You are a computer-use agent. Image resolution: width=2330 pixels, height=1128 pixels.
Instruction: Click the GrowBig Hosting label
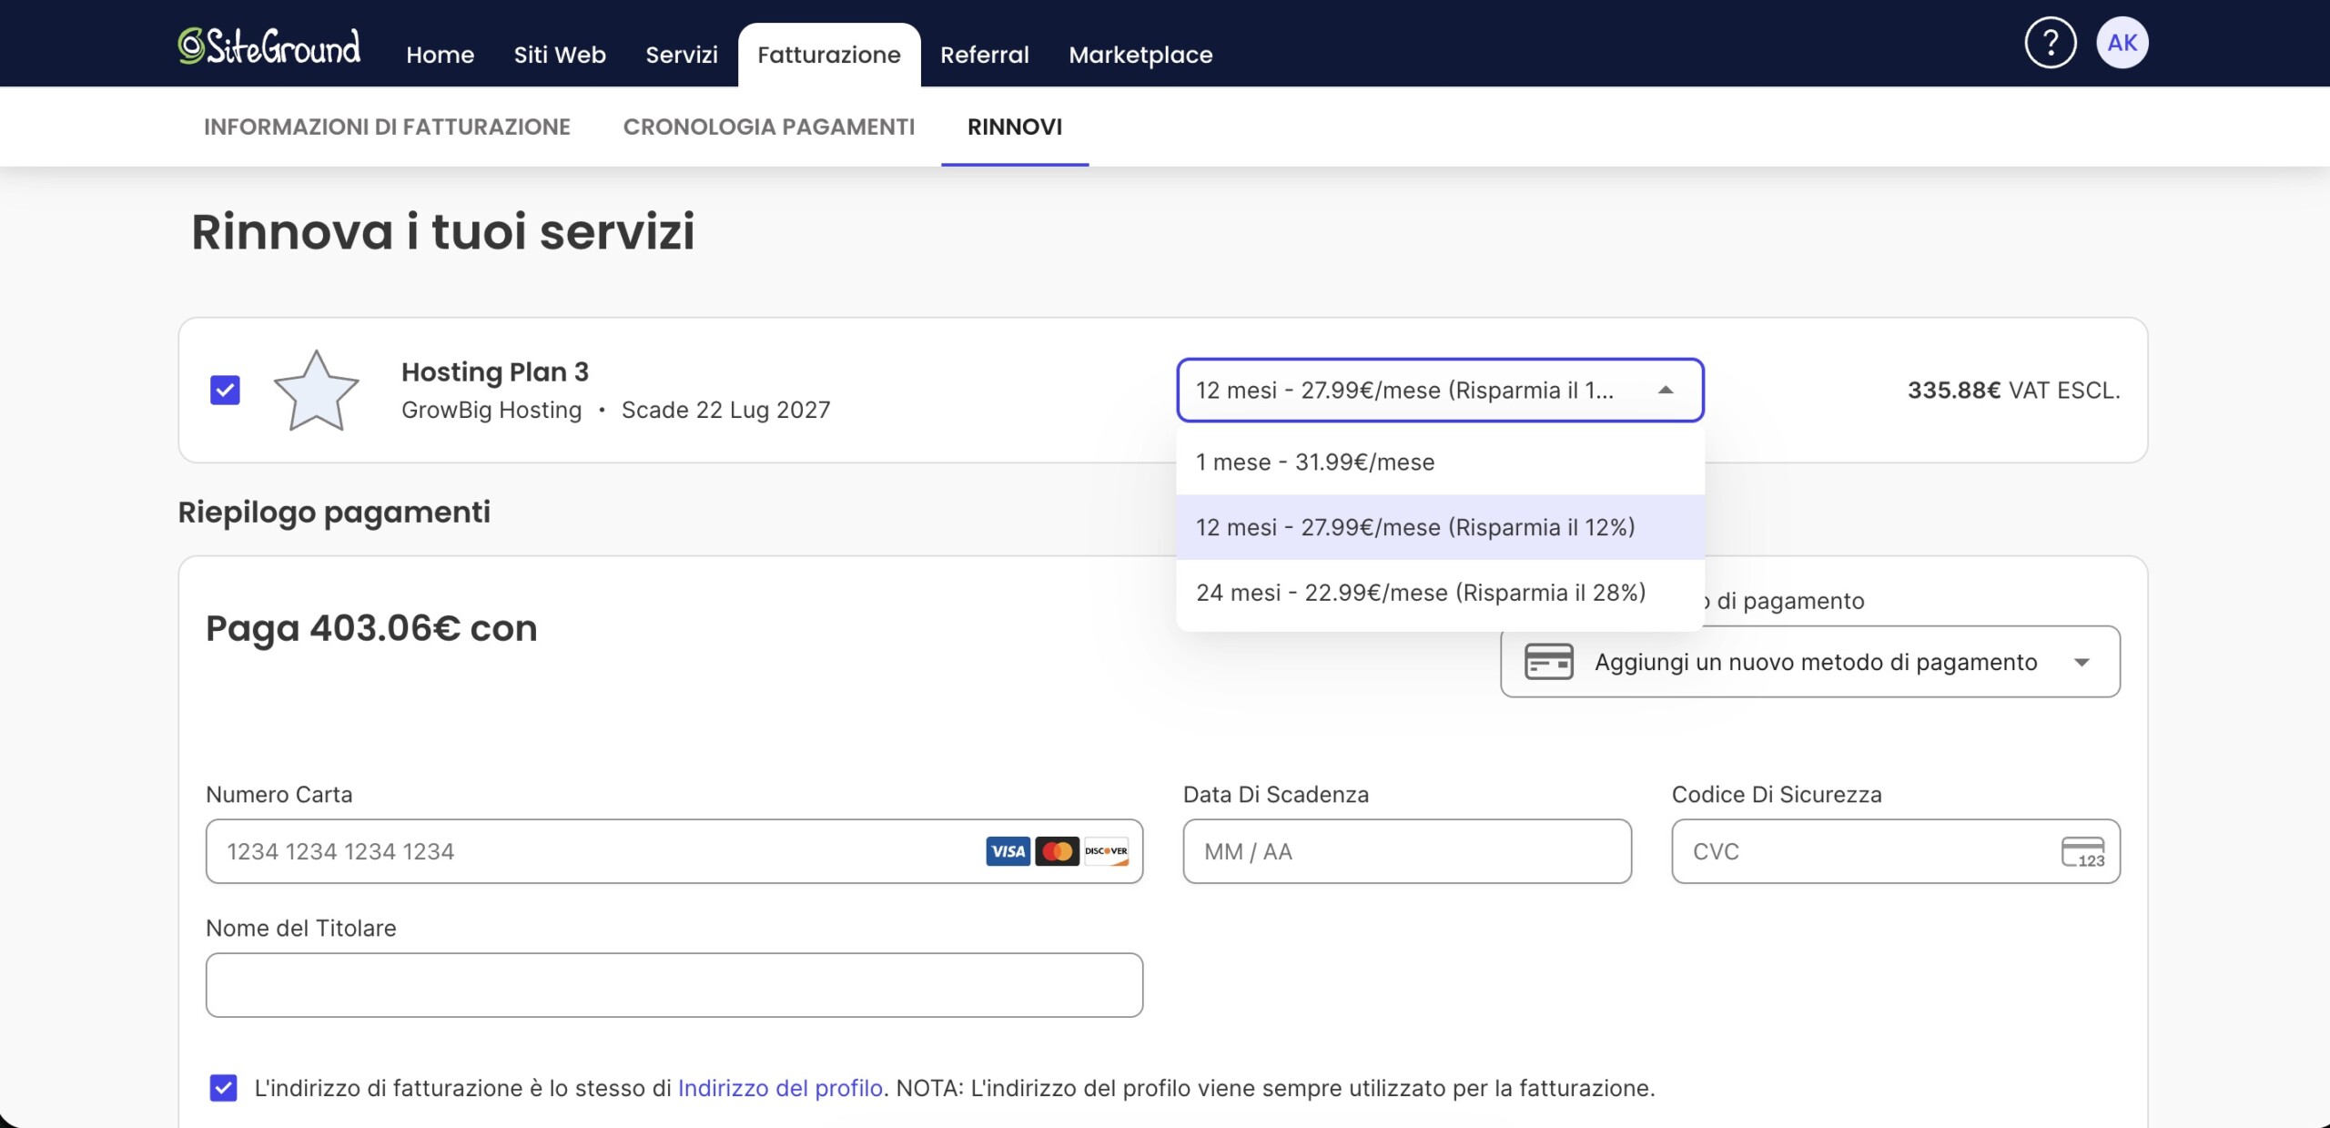(491, 410)
